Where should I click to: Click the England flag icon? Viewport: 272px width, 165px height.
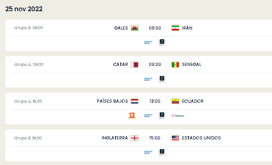(135, 138)
